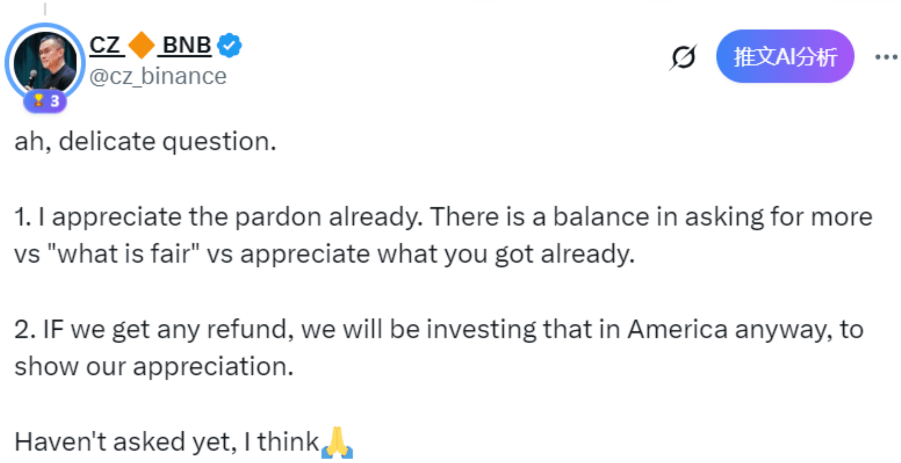Open the @cz_binance handle link

click(158, 76)
